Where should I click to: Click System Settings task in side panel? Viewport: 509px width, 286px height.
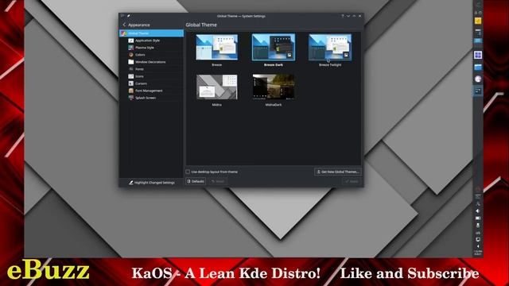coord(478,91)
